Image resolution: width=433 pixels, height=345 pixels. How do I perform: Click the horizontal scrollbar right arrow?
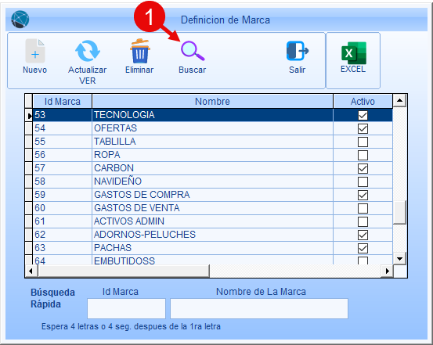point(387,271)
